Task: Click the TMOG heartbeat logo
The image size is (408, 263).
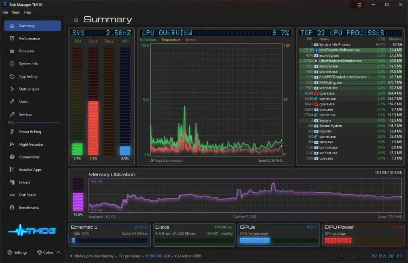Action: point(32,230)
